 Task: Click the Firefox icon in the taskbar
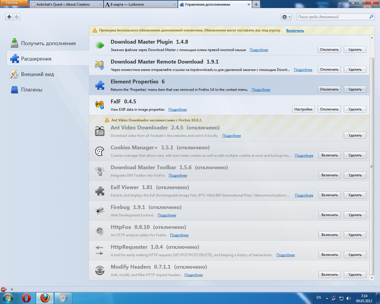[x=45, y=298]
